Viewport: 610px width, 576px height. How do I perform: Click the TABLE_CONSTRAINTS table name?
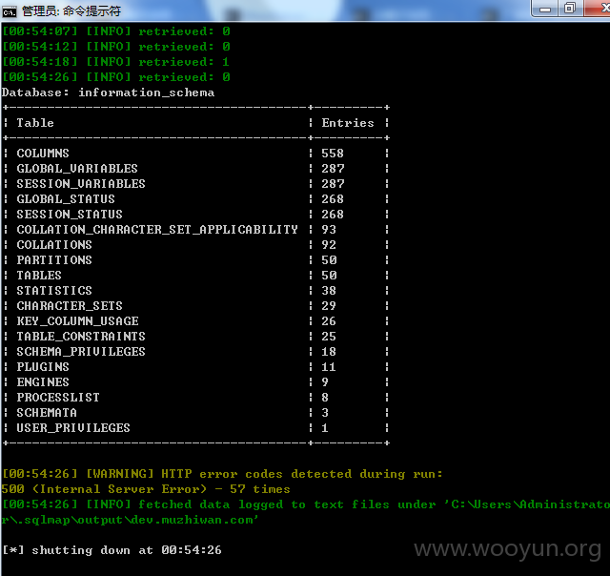pyautogui.click(x=81, y=337)
